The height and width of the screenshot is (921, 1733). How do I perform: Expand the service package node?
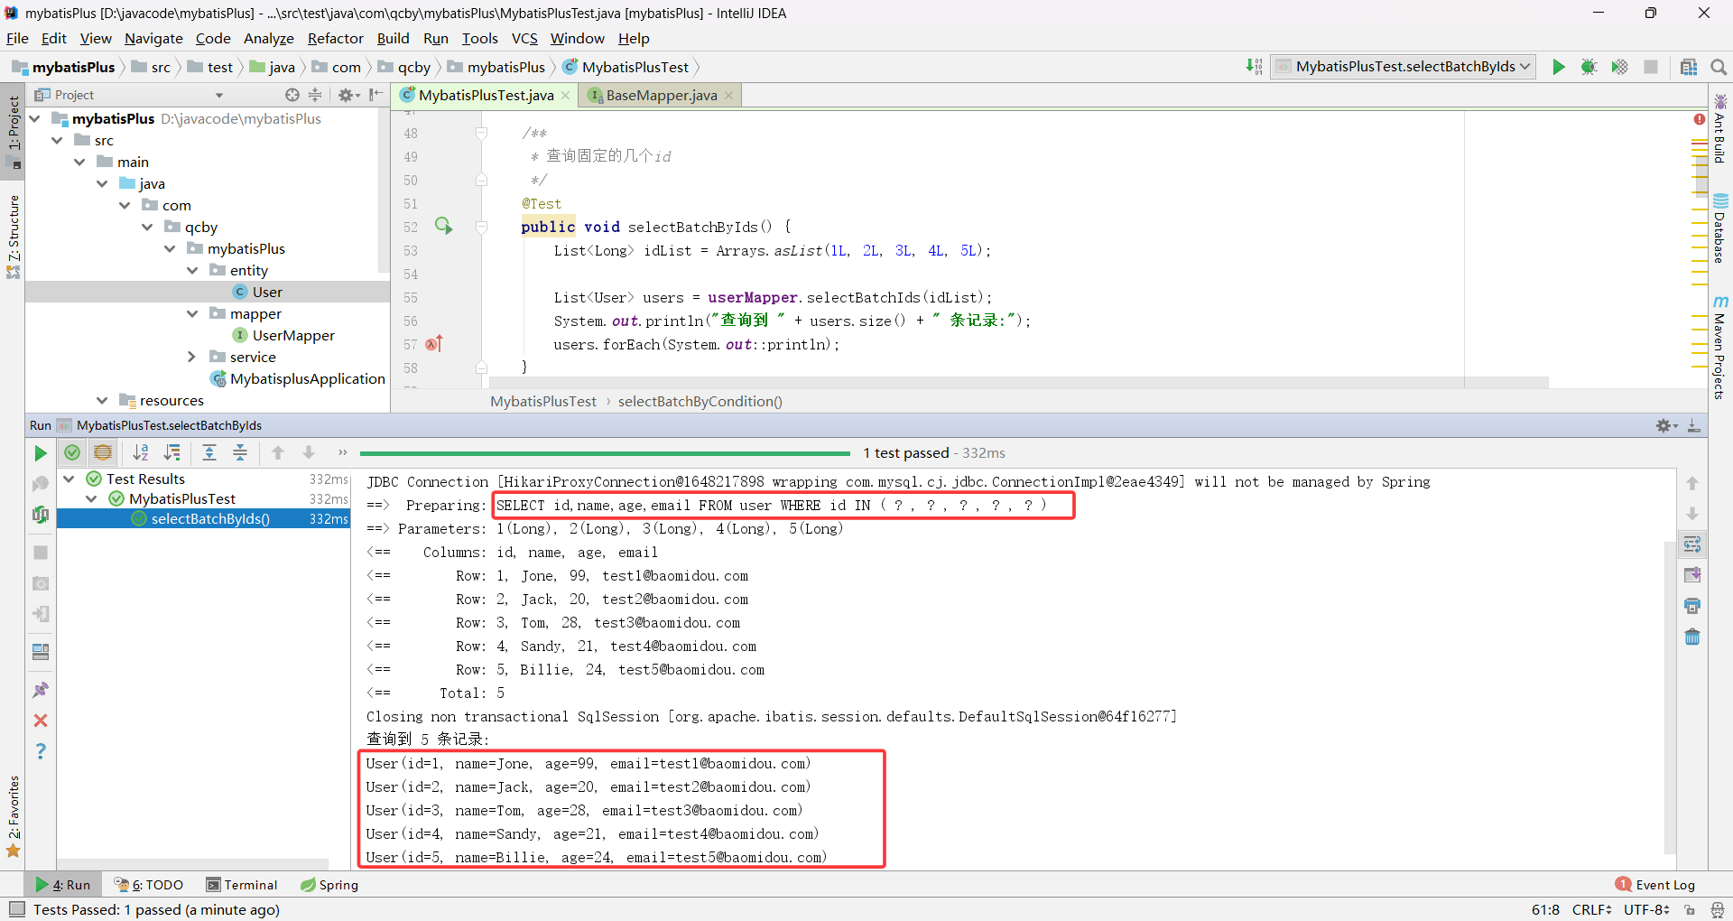tap(192, 357)
